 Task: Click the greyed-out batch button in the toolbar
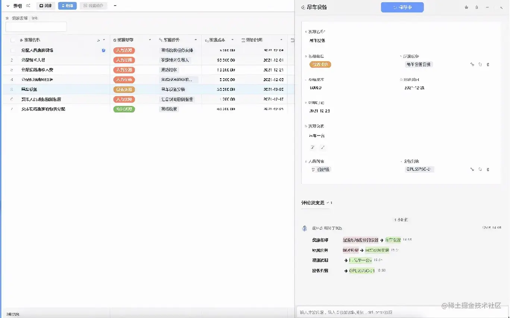click(94, 6)
